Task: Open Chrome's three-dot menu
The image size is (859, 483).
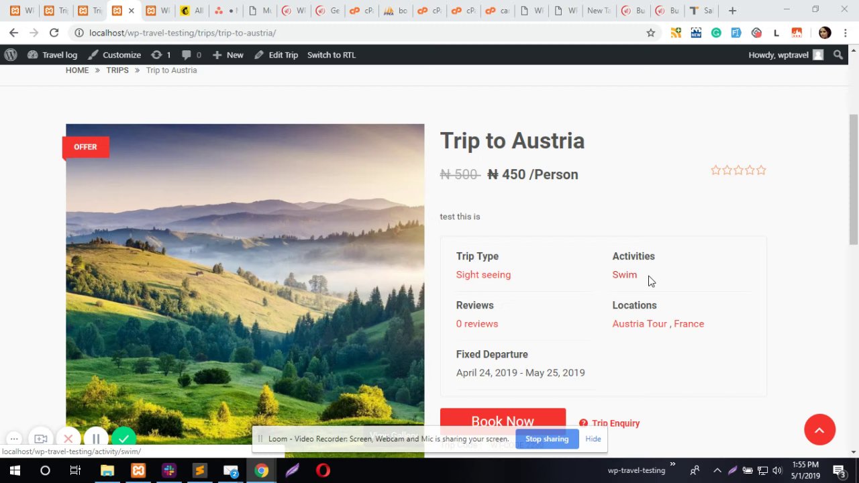Action: point(846,33)
